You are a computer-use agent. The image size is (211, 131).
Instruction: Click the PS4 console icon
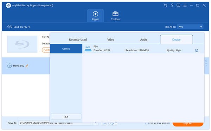tap(88, 49)
